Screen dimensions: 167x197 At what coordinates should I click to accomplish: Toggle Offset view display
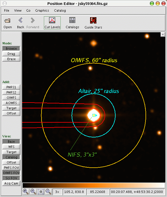(11, 162)
